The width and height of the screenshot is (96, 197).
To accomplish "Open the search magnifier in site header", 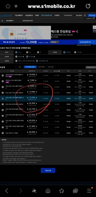I will 85,15.
